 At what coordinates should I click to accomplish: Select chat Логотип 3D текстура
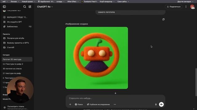tap(17, 59)
